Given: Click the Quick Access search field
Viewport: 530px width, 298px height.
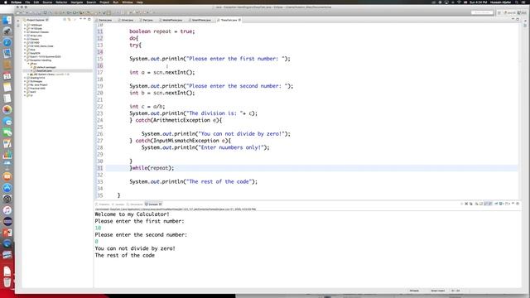Looking at the screenshot, I should click(x=482, y=12).
